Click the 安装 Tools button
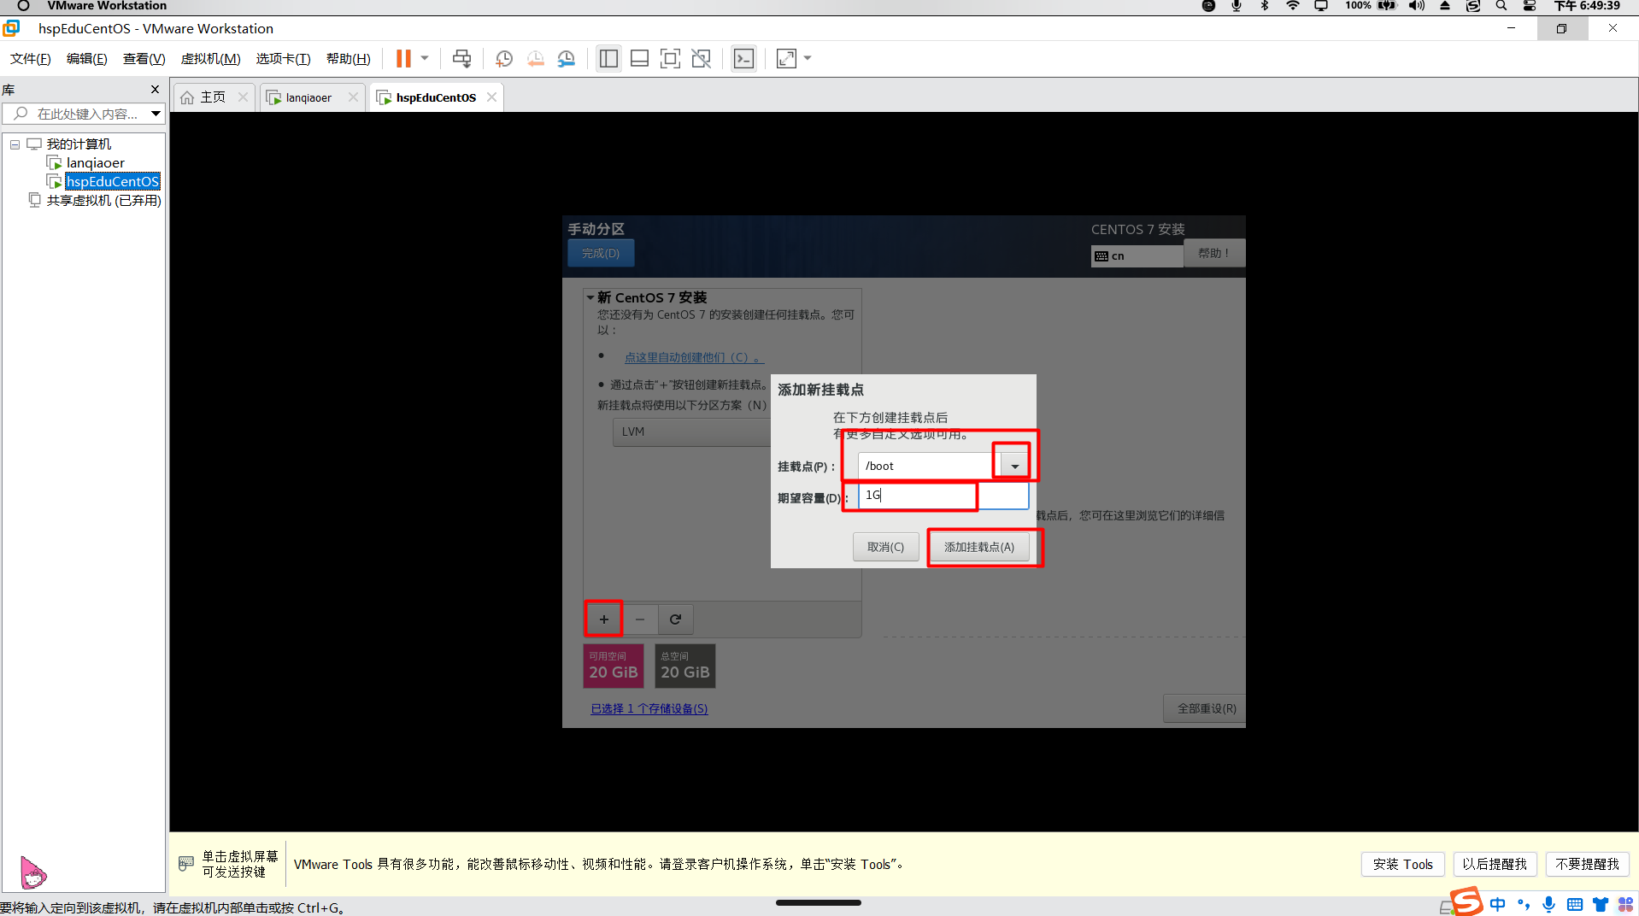Screen dimensions: 1639x916 (1402, 864)
